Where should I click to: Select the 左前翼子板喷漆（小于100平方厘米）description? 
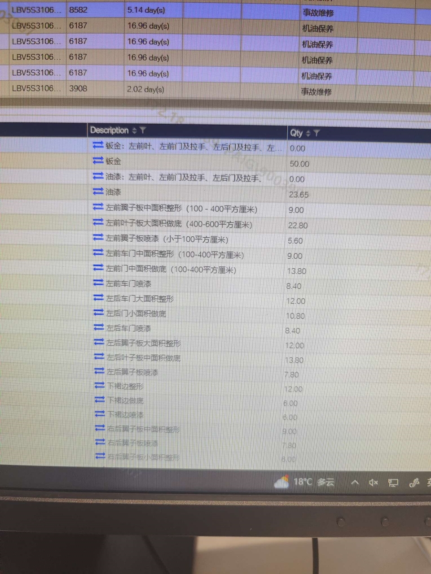click(167, 239)
